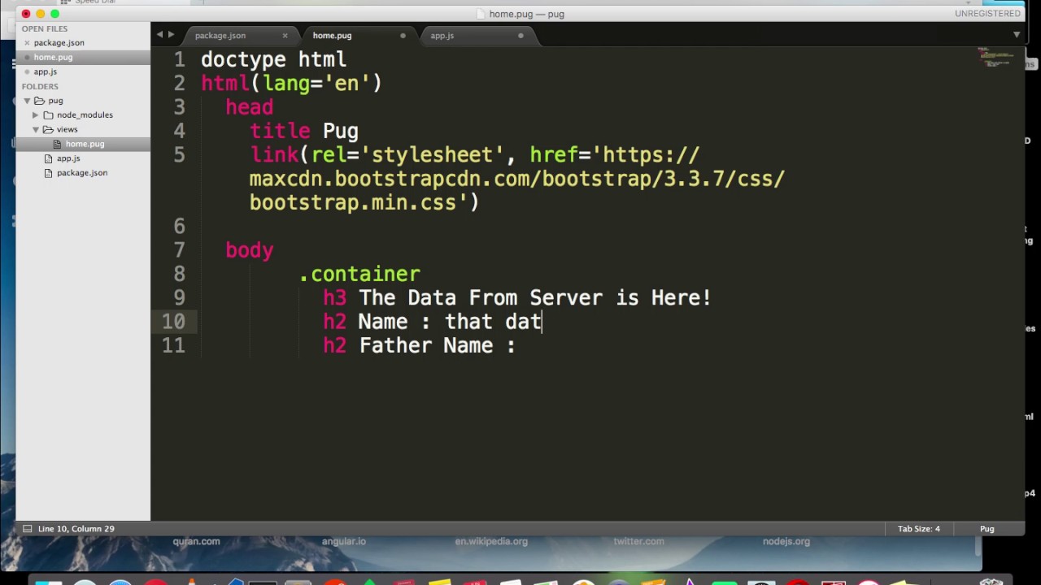Click the home.pug file icon in the sidebar
Screen dimensions: 1041x585
(58, 144)
